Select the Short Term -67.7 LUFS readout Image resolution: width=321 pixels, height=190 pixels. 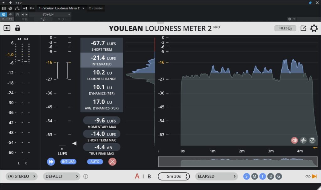102,45
